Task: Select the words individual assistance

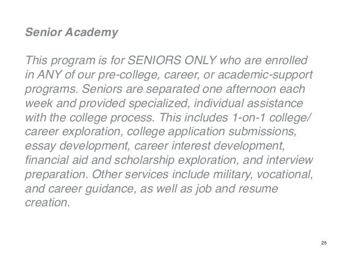Action: pyautogui.click(x=249, y=103)
